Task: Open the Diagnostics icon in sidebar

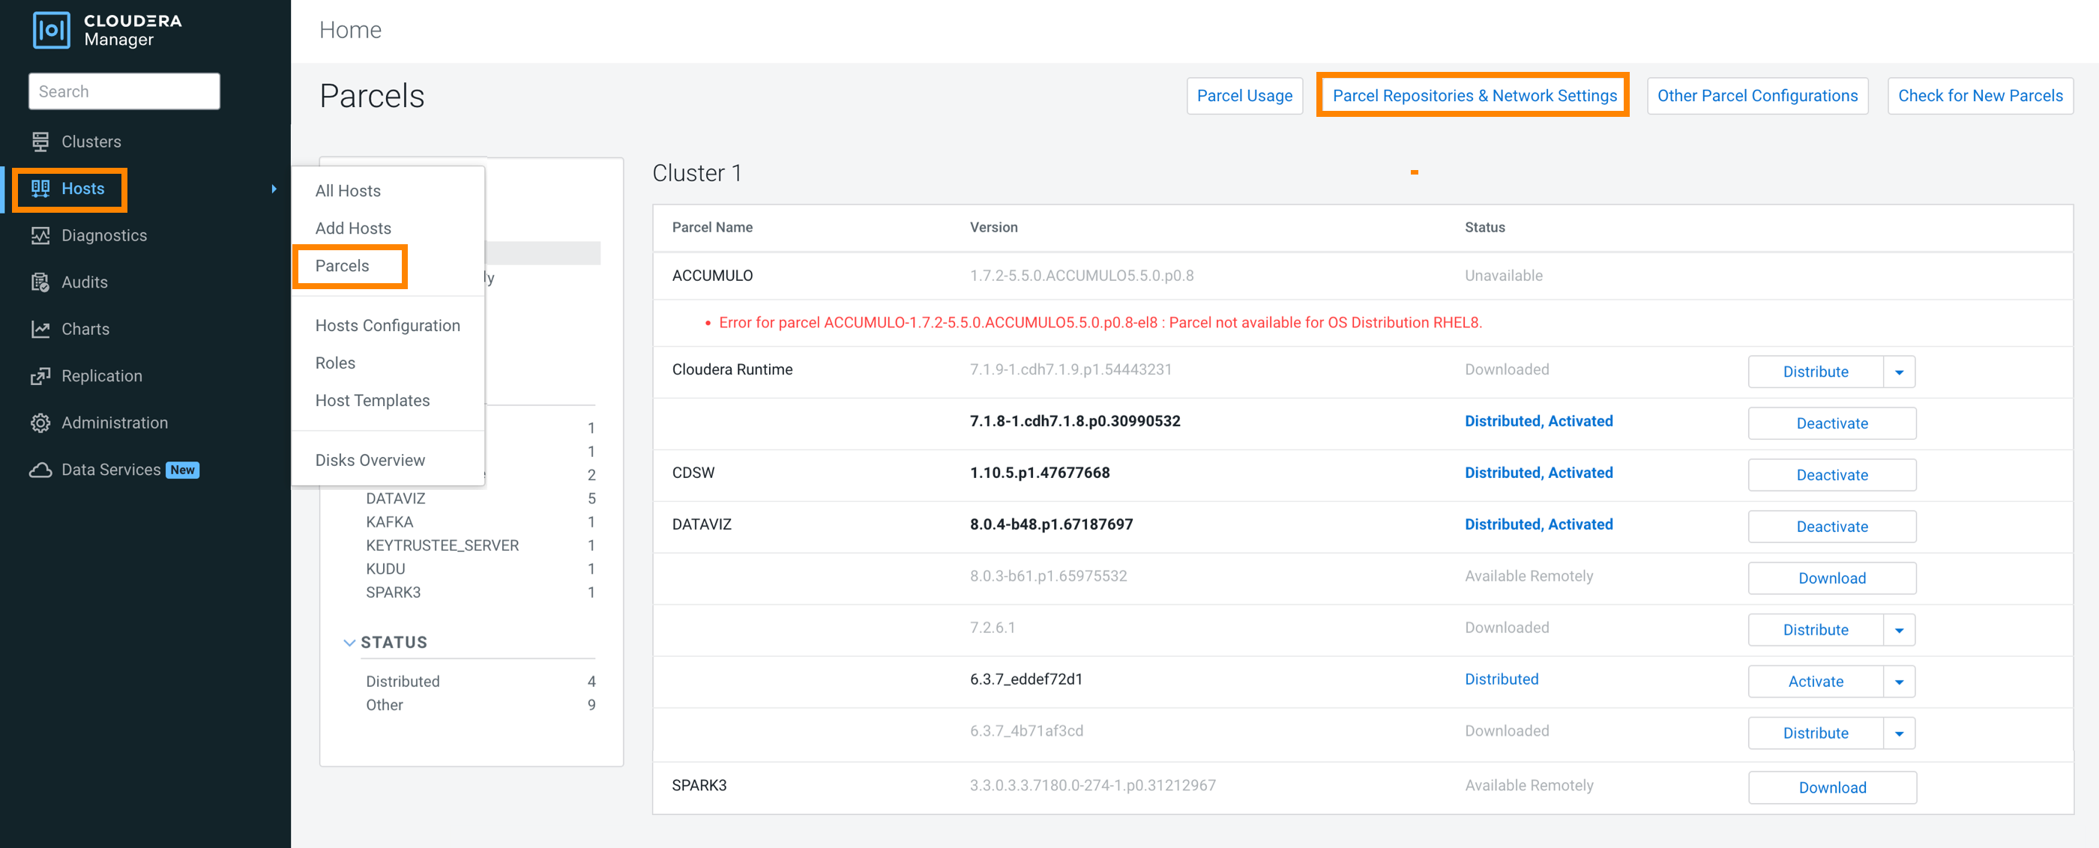Action: click(40, 235)
